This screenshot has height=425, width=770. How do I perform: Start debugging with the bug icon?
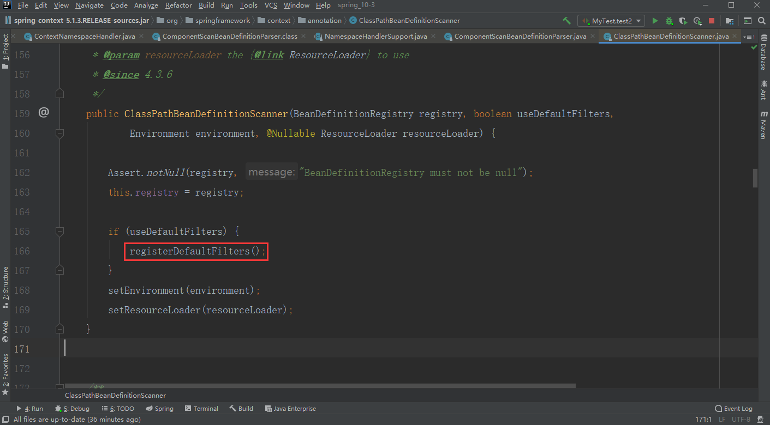(669, 21)
